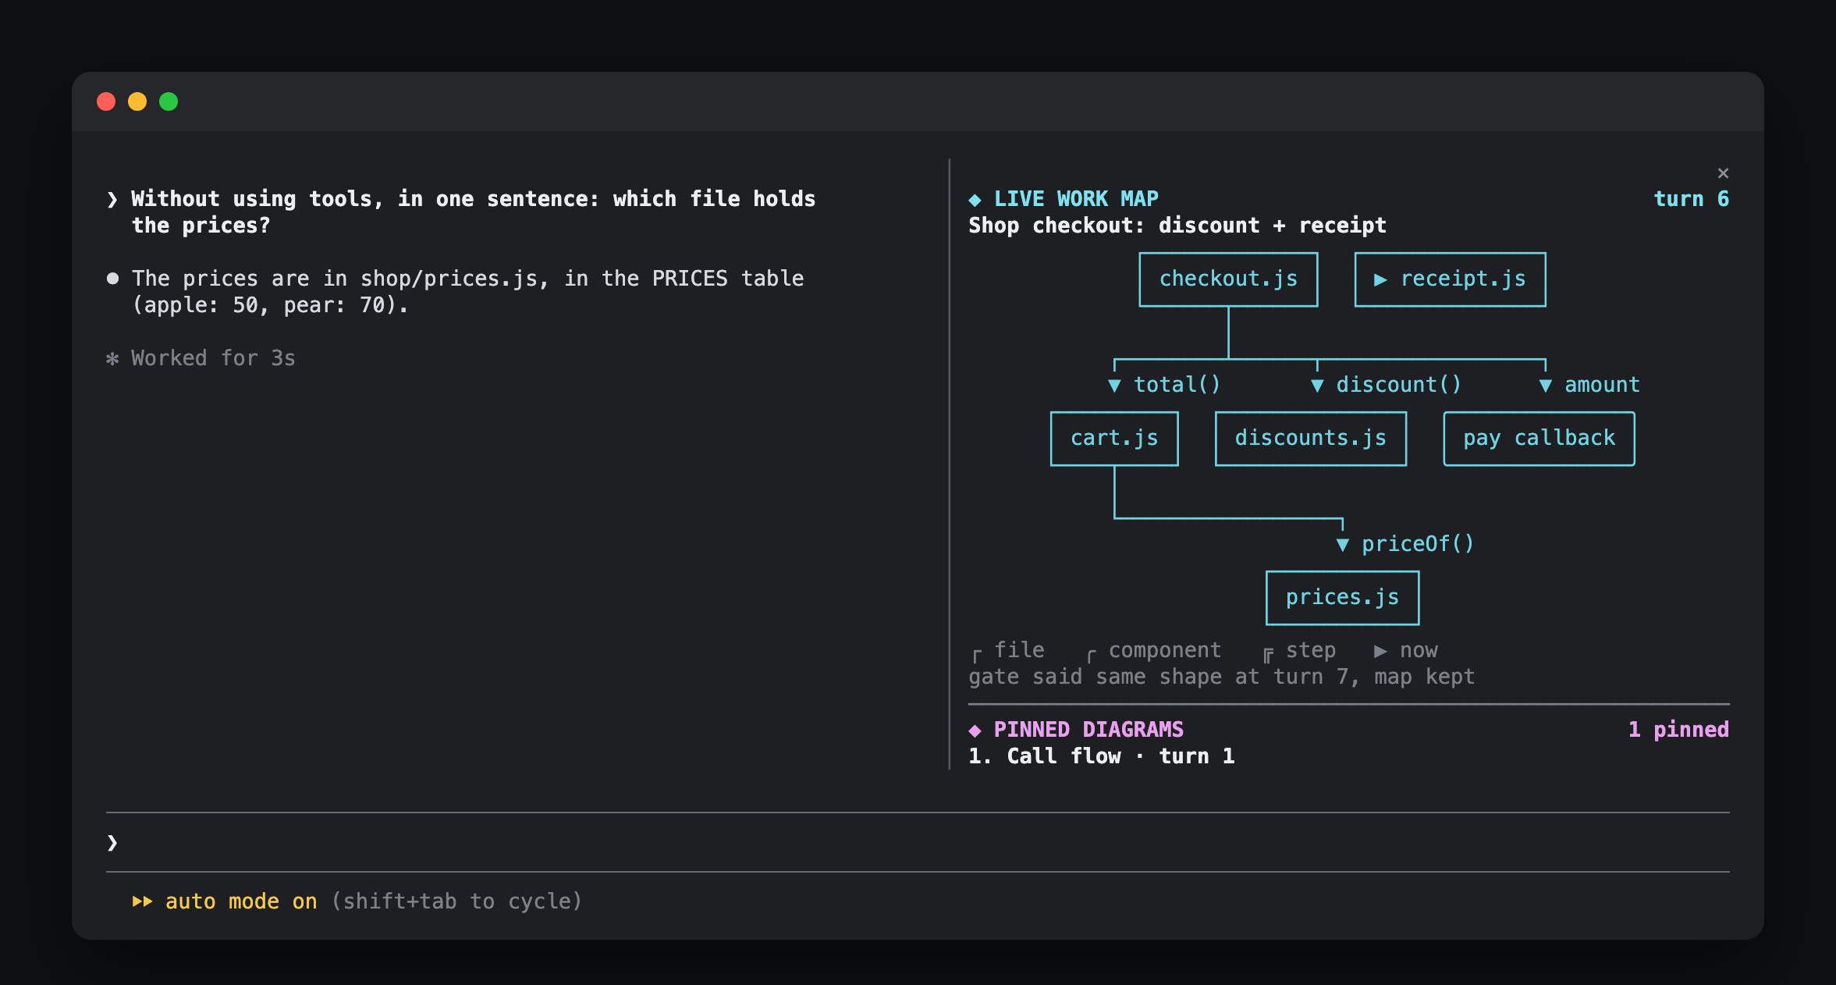Open the cart.js node
1836x985 pixels.
point(1114,439)
